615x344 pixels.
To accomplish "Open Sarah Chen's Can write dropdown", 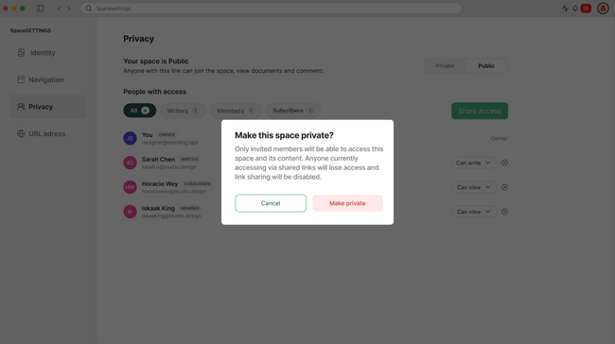I will tap(473, 163).
